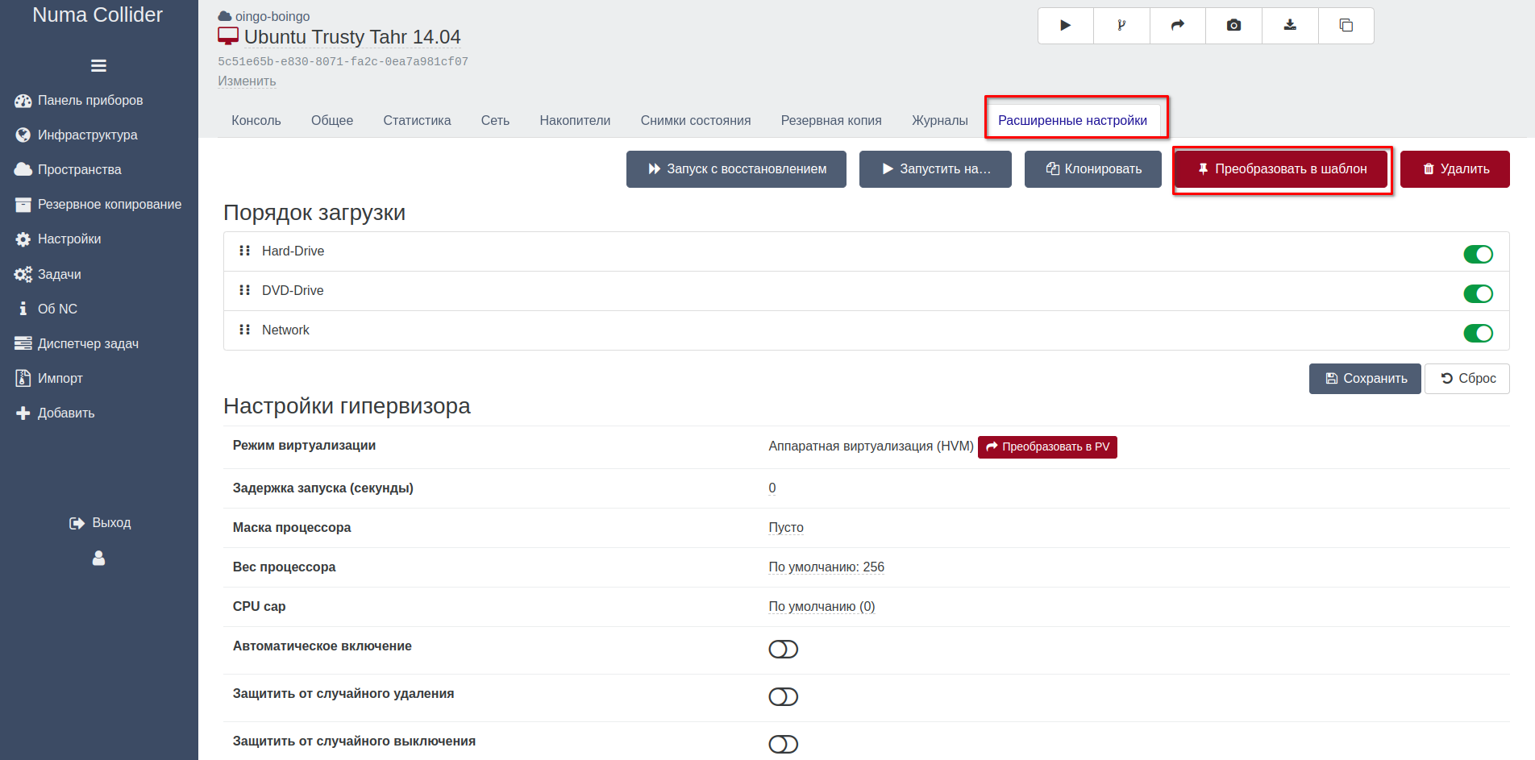Click Преобразовать в шаблон button
The image size is (1535, 760).
[x=1281, y=169]
